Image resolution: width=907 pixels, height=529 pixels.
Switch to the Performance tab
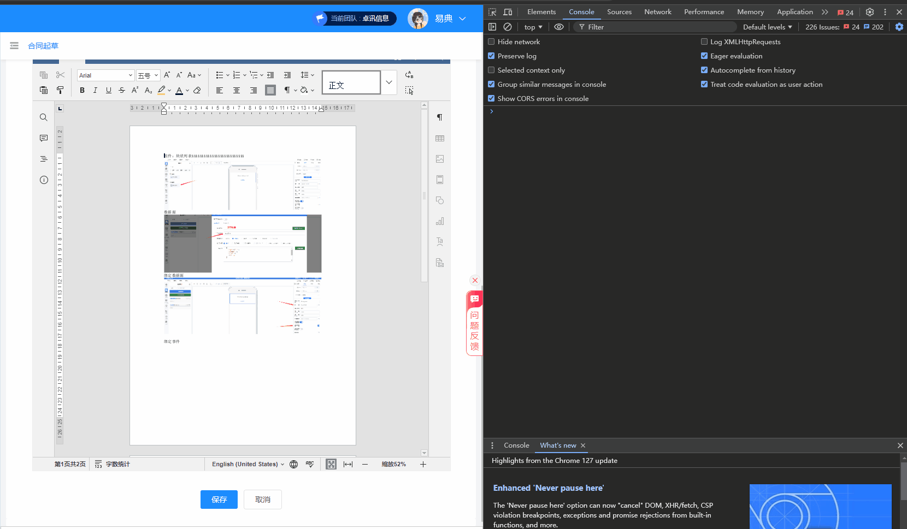(704, 11)
